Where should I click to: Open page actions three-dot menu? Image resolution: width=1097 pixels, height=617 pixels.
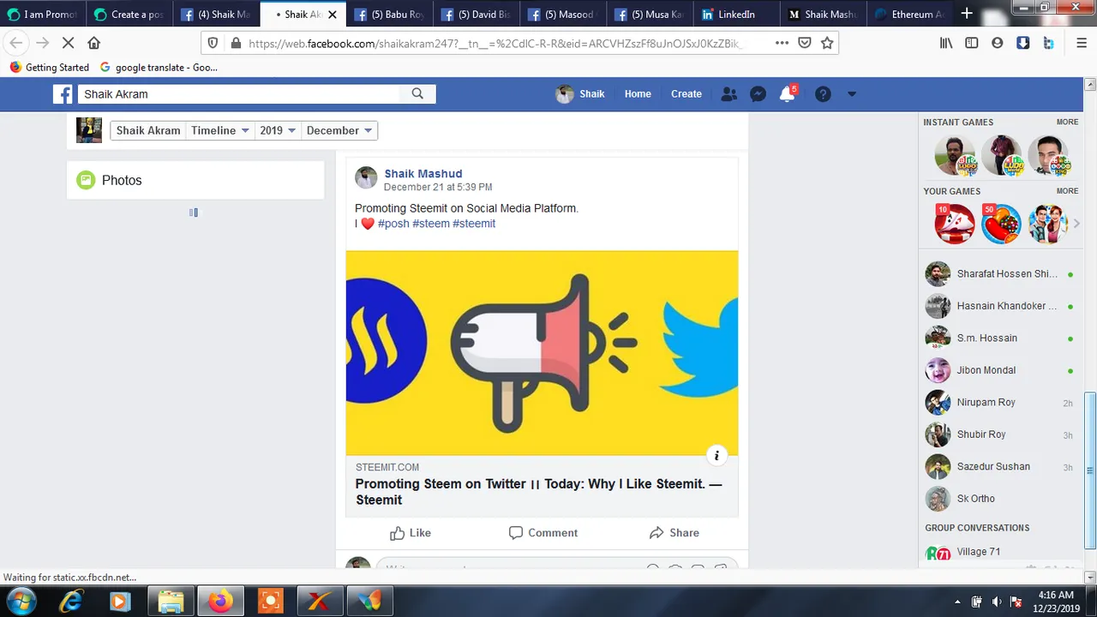tap(782, 43)
